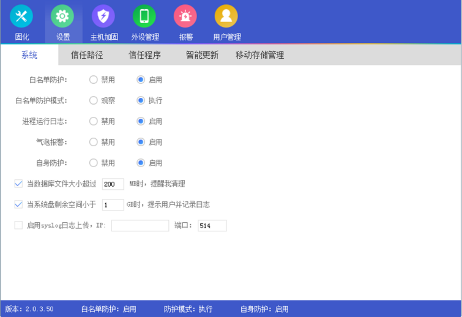
Task: Uncheck database file size reminder checkbox
Action: pyautogui.click(x=18, y=184)
